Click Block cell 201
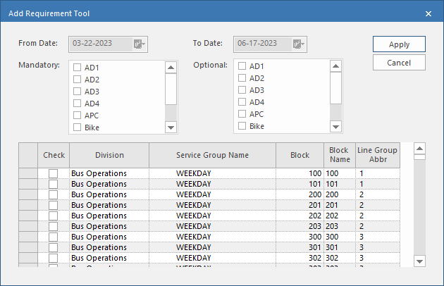444x286 pixels. pos(300,205)
